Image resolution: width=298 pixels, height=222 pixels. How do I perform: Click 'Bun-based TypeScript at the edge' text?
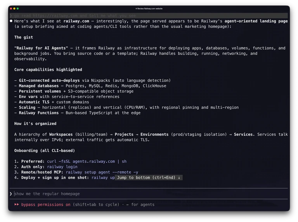tap(103, 113)
